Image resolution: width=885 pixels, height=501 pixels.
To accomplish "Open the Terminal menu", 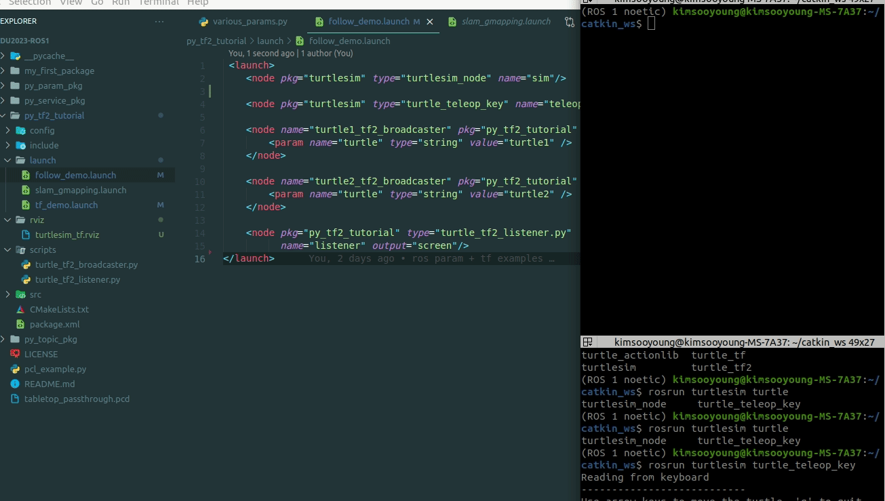I will (x=159, y=3).
